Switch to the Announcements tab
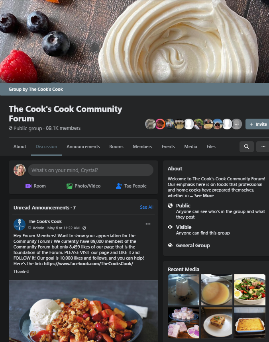Image resolution: width=269 pixels, height=342 pixels. (83, 147)
